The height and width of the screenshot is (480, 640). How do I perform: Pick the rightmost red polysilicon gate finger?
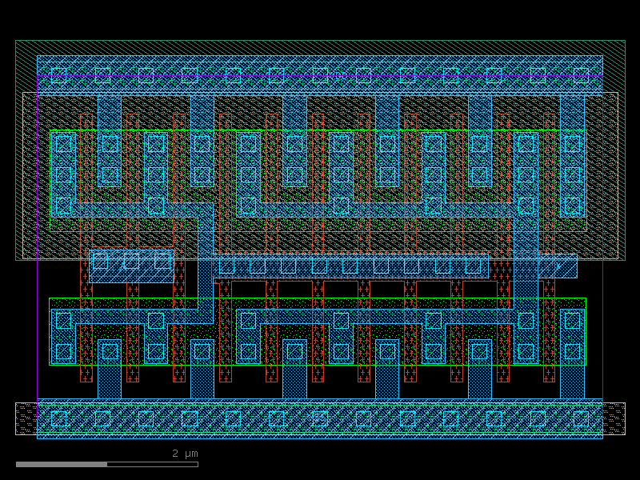pos(549,248)
